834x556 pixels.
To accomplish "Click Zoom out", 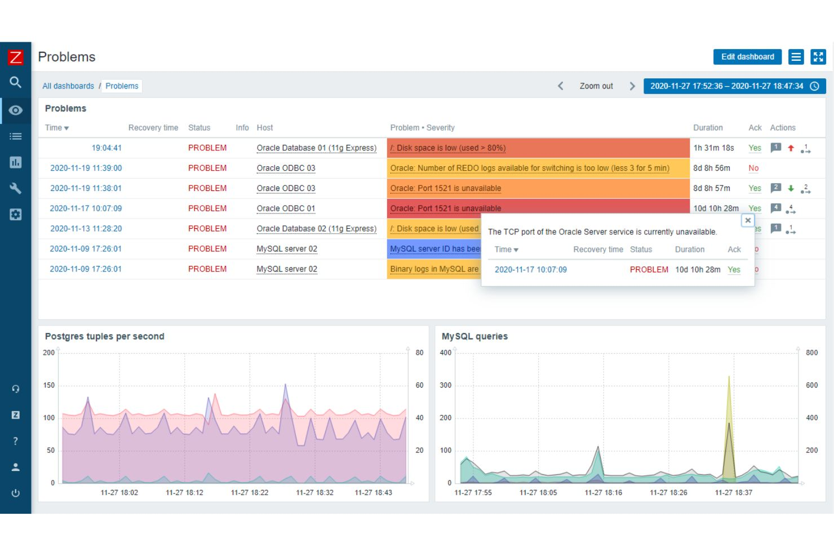I will [596, 86].
